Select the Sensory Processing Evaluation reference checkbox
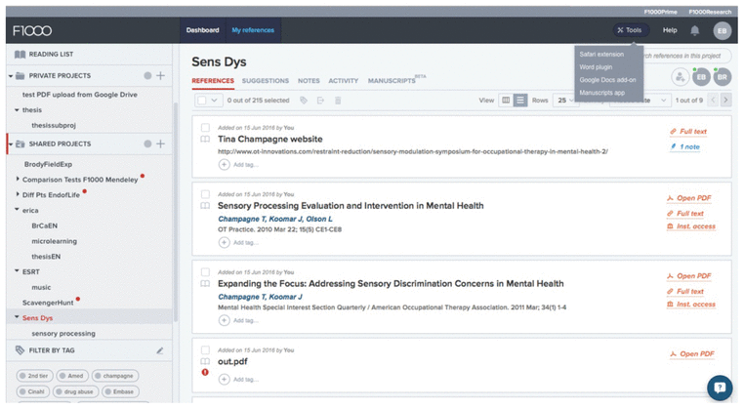744x409 pixels. click(x=205, y=195)
